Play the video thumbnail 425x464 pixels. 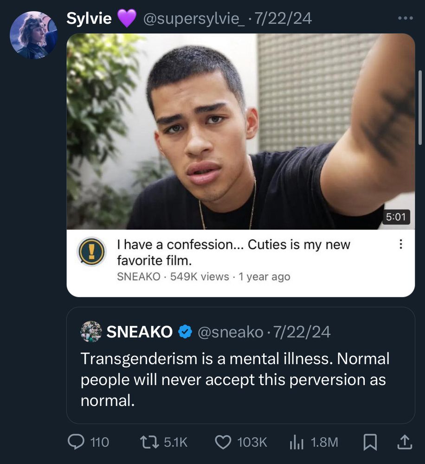click(240, 131)
